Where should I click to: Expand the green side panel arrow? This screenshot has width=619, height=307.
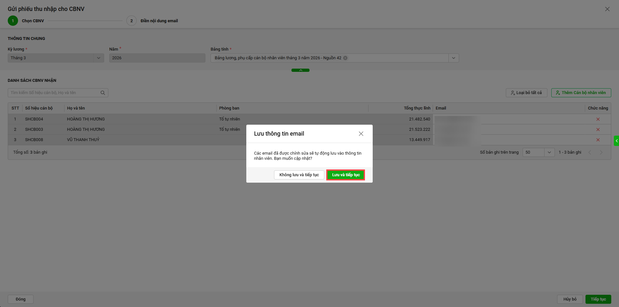pos(616,141)
